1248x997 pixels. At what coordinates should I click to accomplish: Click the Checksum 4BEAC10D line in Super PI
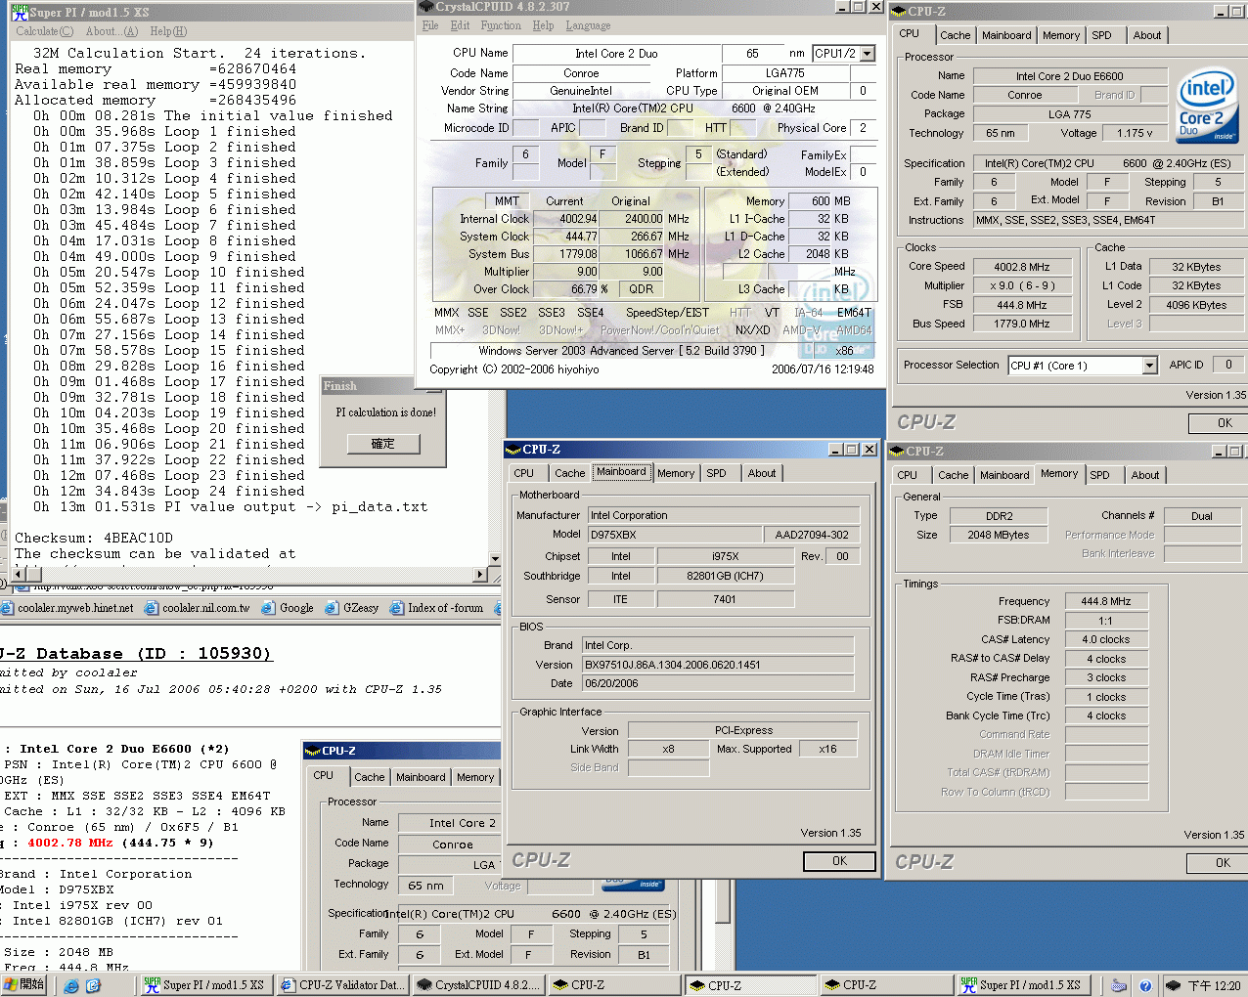(x=94, y=538)
